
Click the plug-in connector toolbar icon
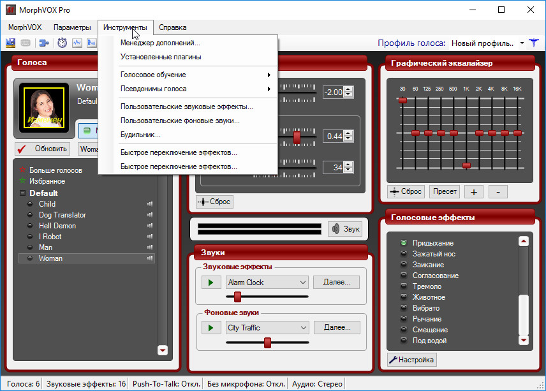pyautogui.click(x=44, y=43)
